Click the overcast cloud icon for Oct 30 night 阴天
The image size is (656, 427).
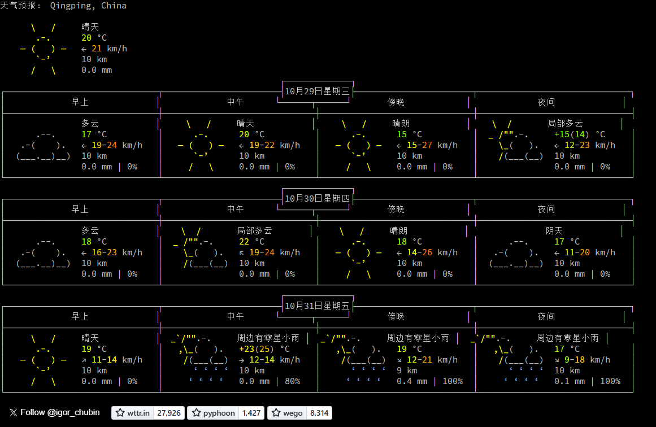(516, 252)
